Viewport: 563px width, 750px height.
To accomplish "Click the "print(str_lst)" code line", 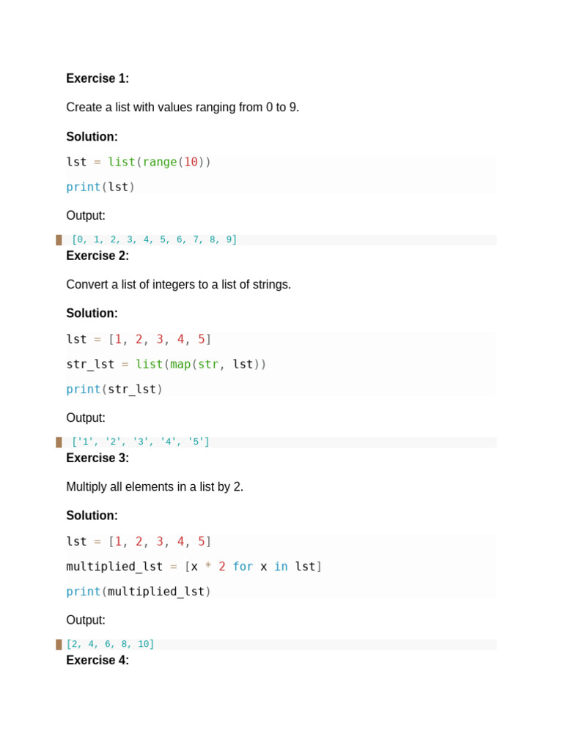I will pos(114,389).
